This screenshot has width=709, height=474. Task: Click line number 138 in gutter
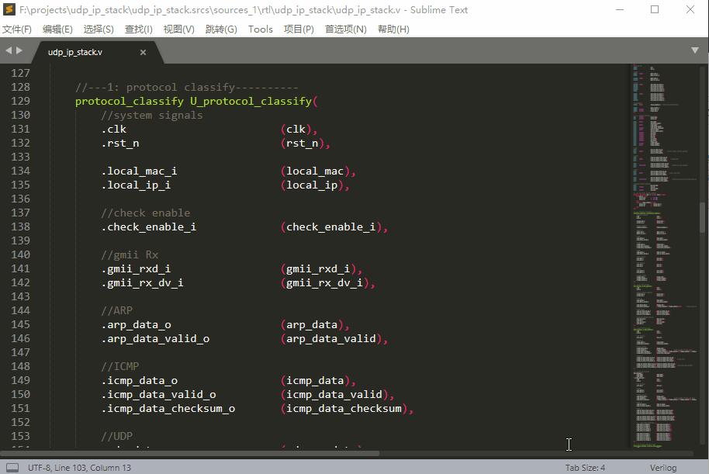pyautogui.click(x=20, y=227)
